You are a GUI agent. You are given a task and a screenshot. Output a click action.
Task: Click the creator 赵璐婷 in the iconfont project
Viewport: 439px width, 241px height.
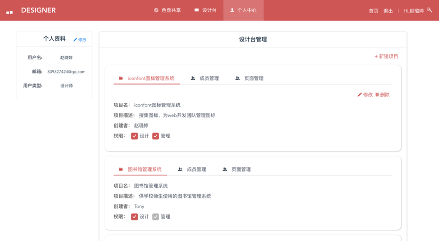[x=141, y=126]
